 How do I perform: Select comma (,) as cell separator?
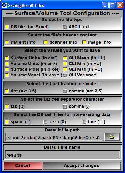pos(65,107)
